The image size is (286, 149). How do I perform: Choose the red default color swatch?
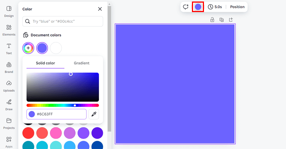28,133
